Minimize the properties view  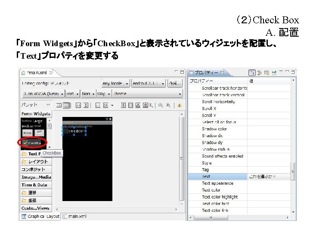(x=287, y=71)
